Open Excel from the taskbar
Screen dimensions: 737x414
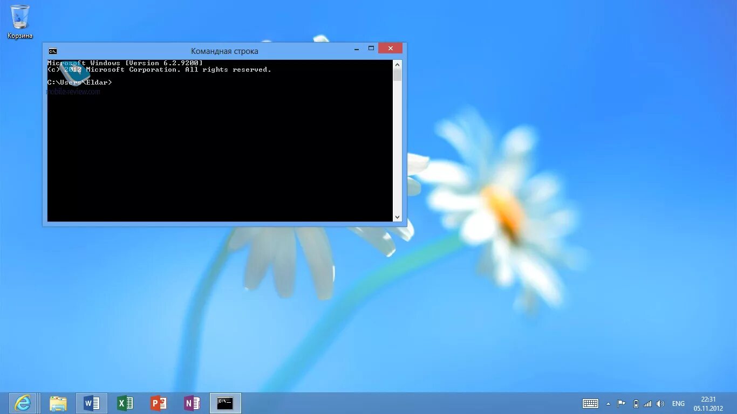pyautogui.click(x=125, y=403)
